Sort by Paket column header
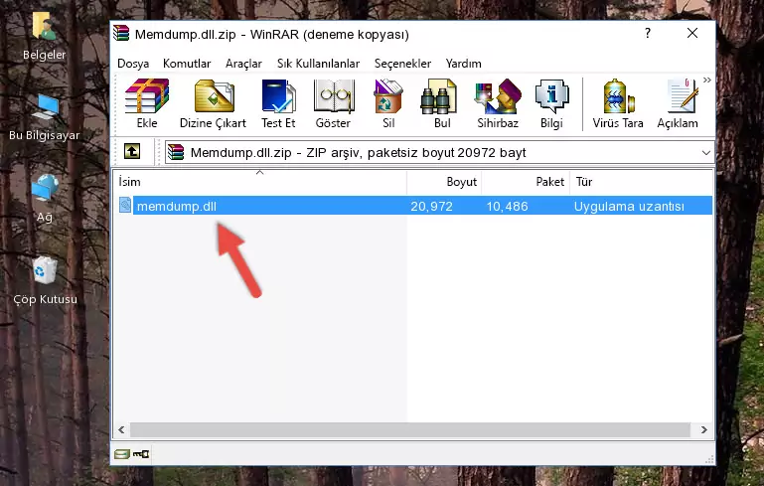Screen dimensions: 764x486 pos(526,182)
